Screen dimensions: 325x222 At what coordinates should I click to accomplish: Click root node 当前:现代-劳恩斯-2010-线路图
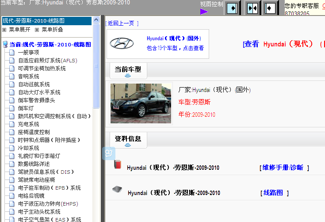(50, 45)
